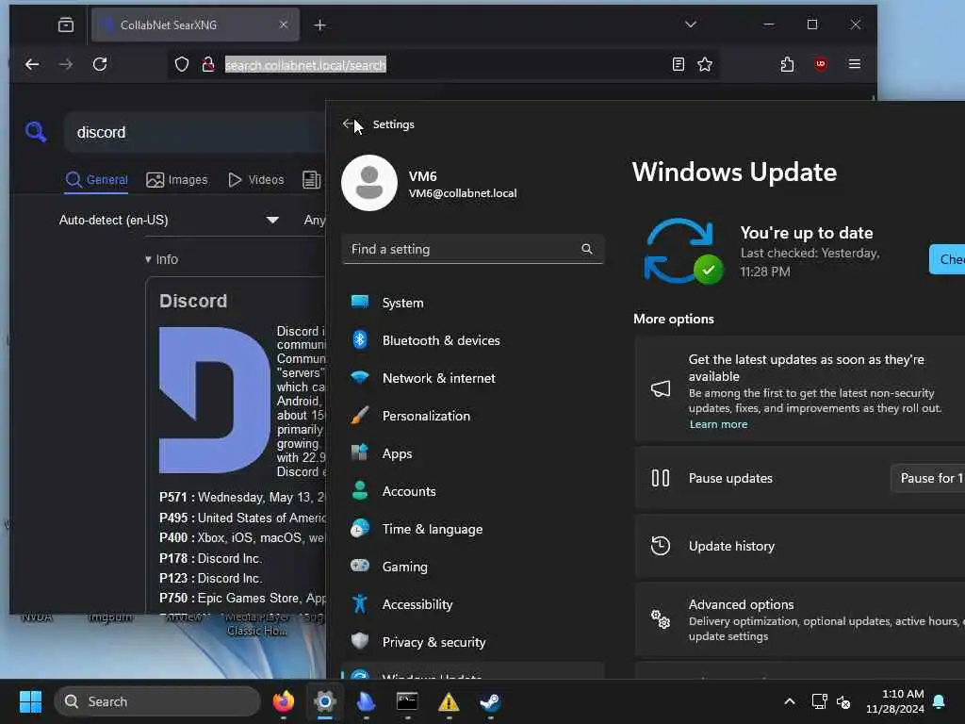Select the CollabNet SearXNG tab

pos(195,25)
